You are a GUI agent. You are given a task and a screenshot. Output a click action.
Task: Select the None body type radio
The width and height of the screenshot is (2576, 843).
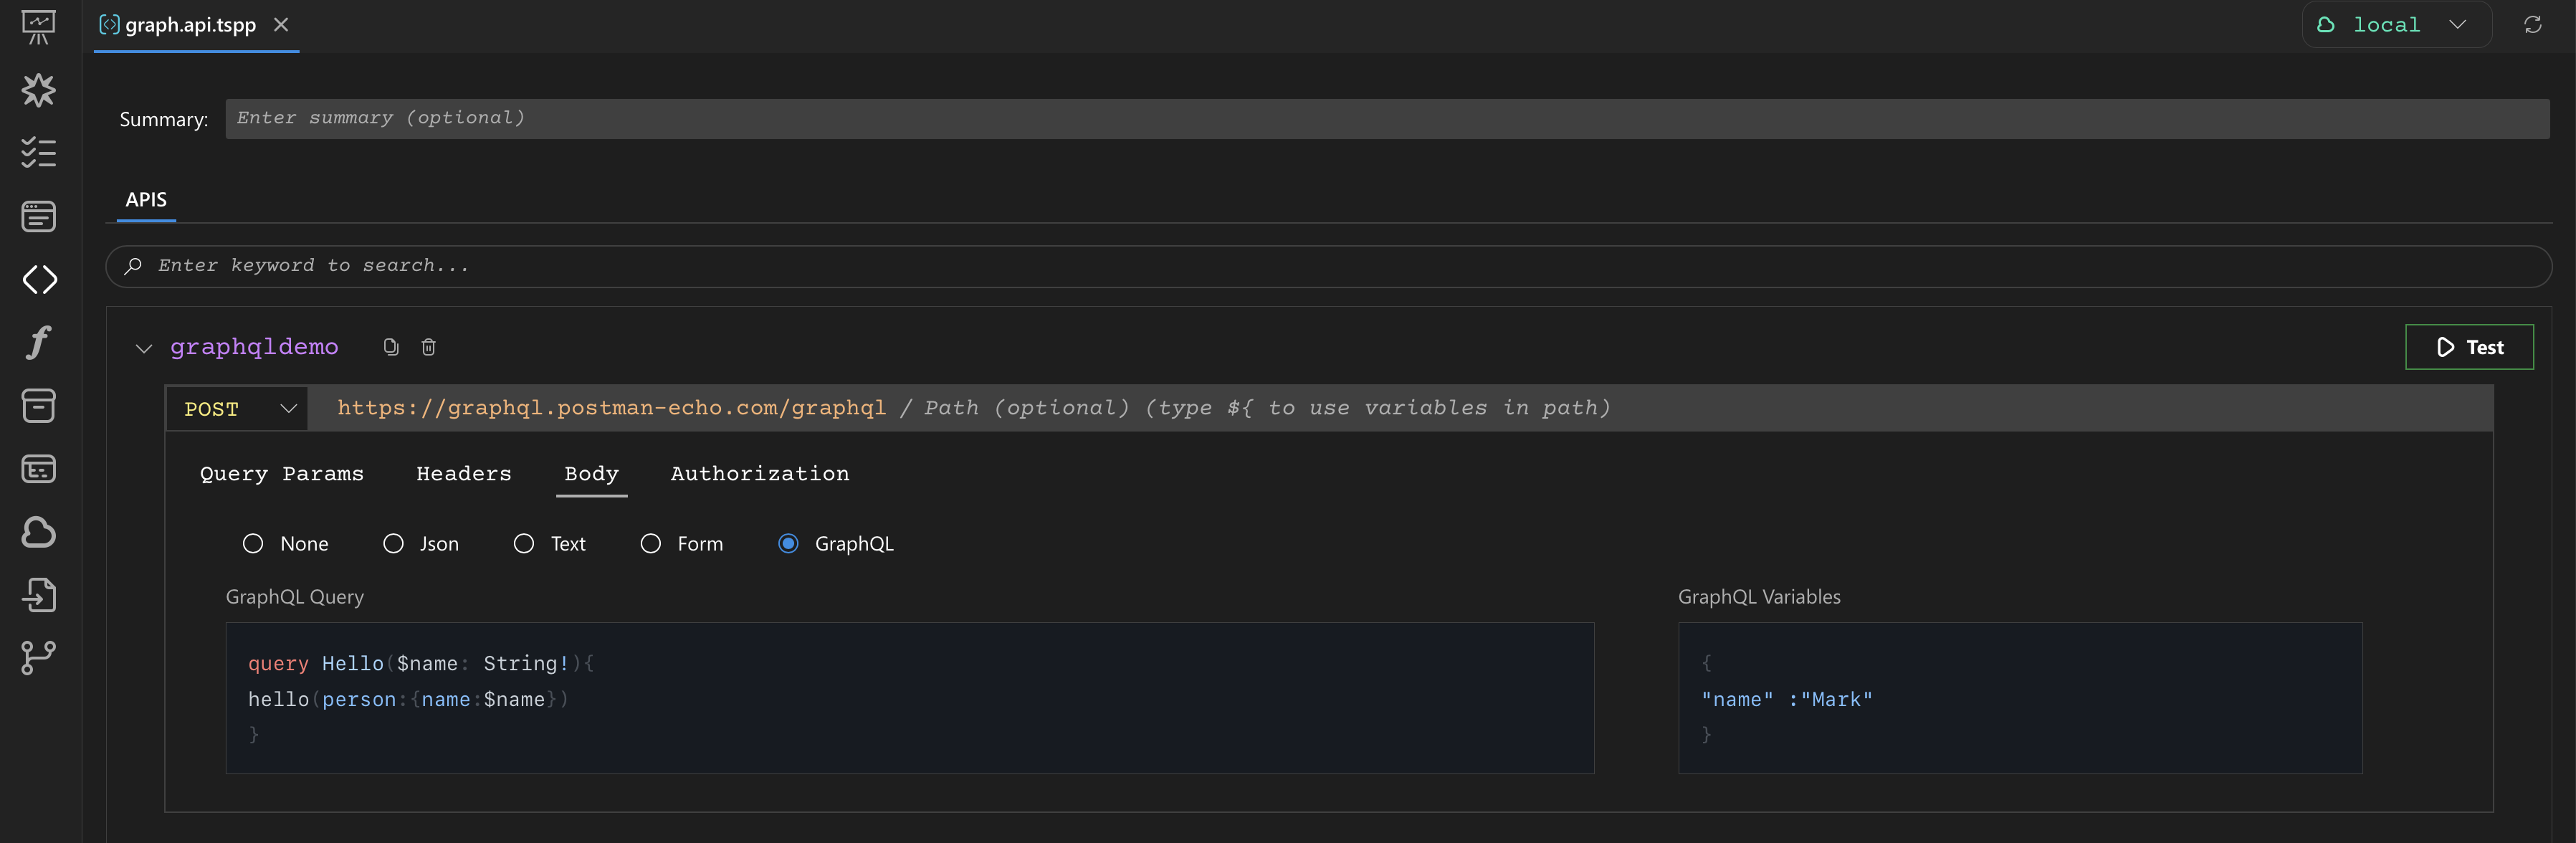(x=253, y=544)
